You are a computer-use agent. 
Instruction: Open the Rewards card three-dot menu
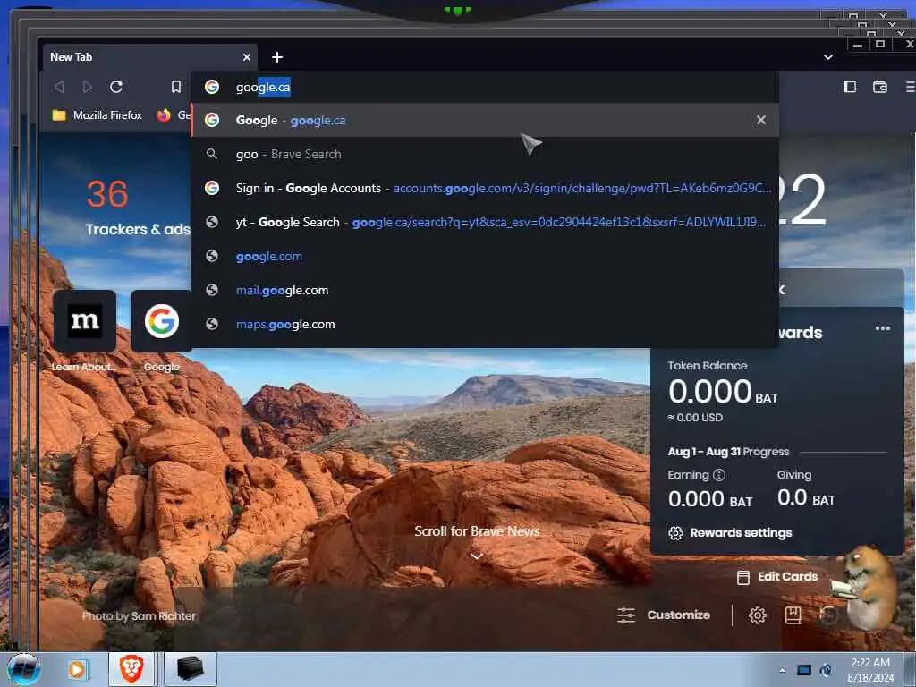pyautogui.click(x=883, y=328)
